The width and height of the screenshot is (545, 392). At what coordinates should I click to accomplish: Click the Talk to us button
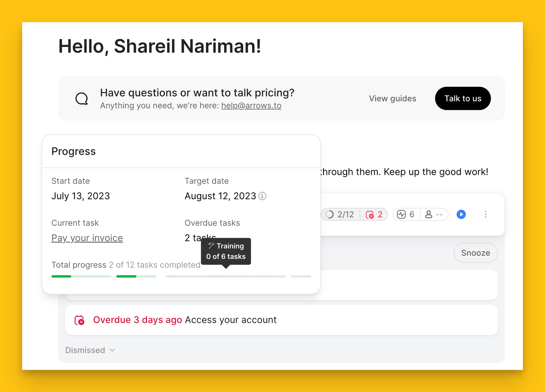(463, 99)
